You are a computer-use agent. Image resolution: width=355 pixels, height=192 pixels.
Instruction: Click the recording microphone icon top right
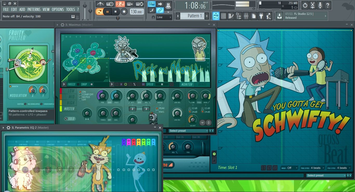pos(320,5)
